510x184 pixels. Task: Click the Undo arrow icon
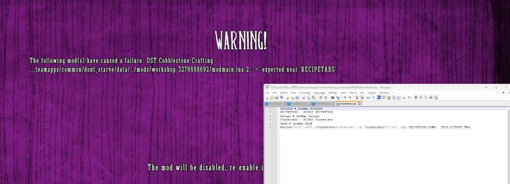click(321, 97)
